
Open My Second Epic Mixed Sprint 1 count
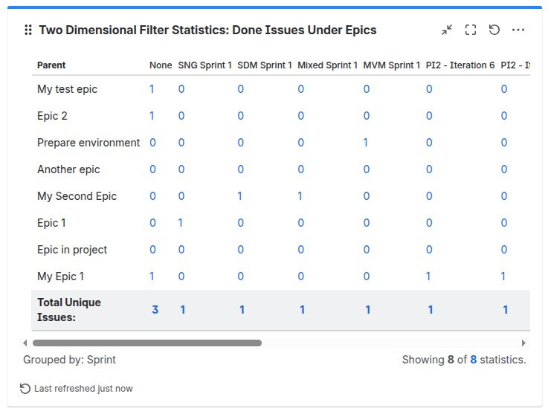pyautogui.click(x=300, y=196)
